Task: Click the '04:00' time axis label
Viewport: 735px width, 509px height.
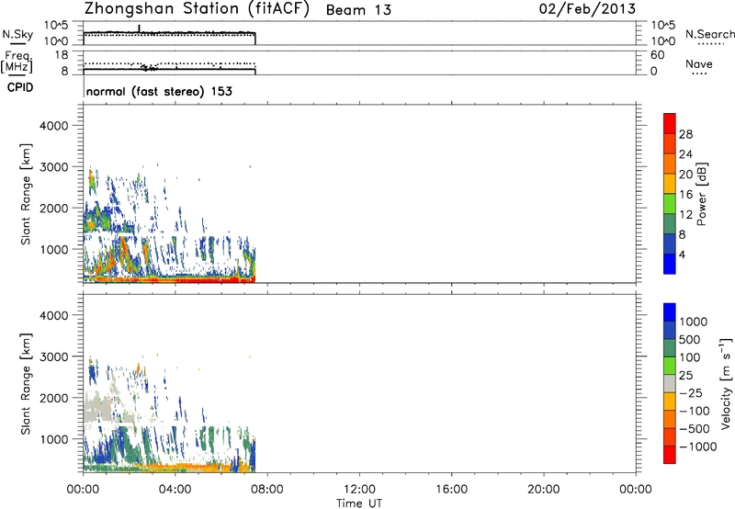Action: 175,490
